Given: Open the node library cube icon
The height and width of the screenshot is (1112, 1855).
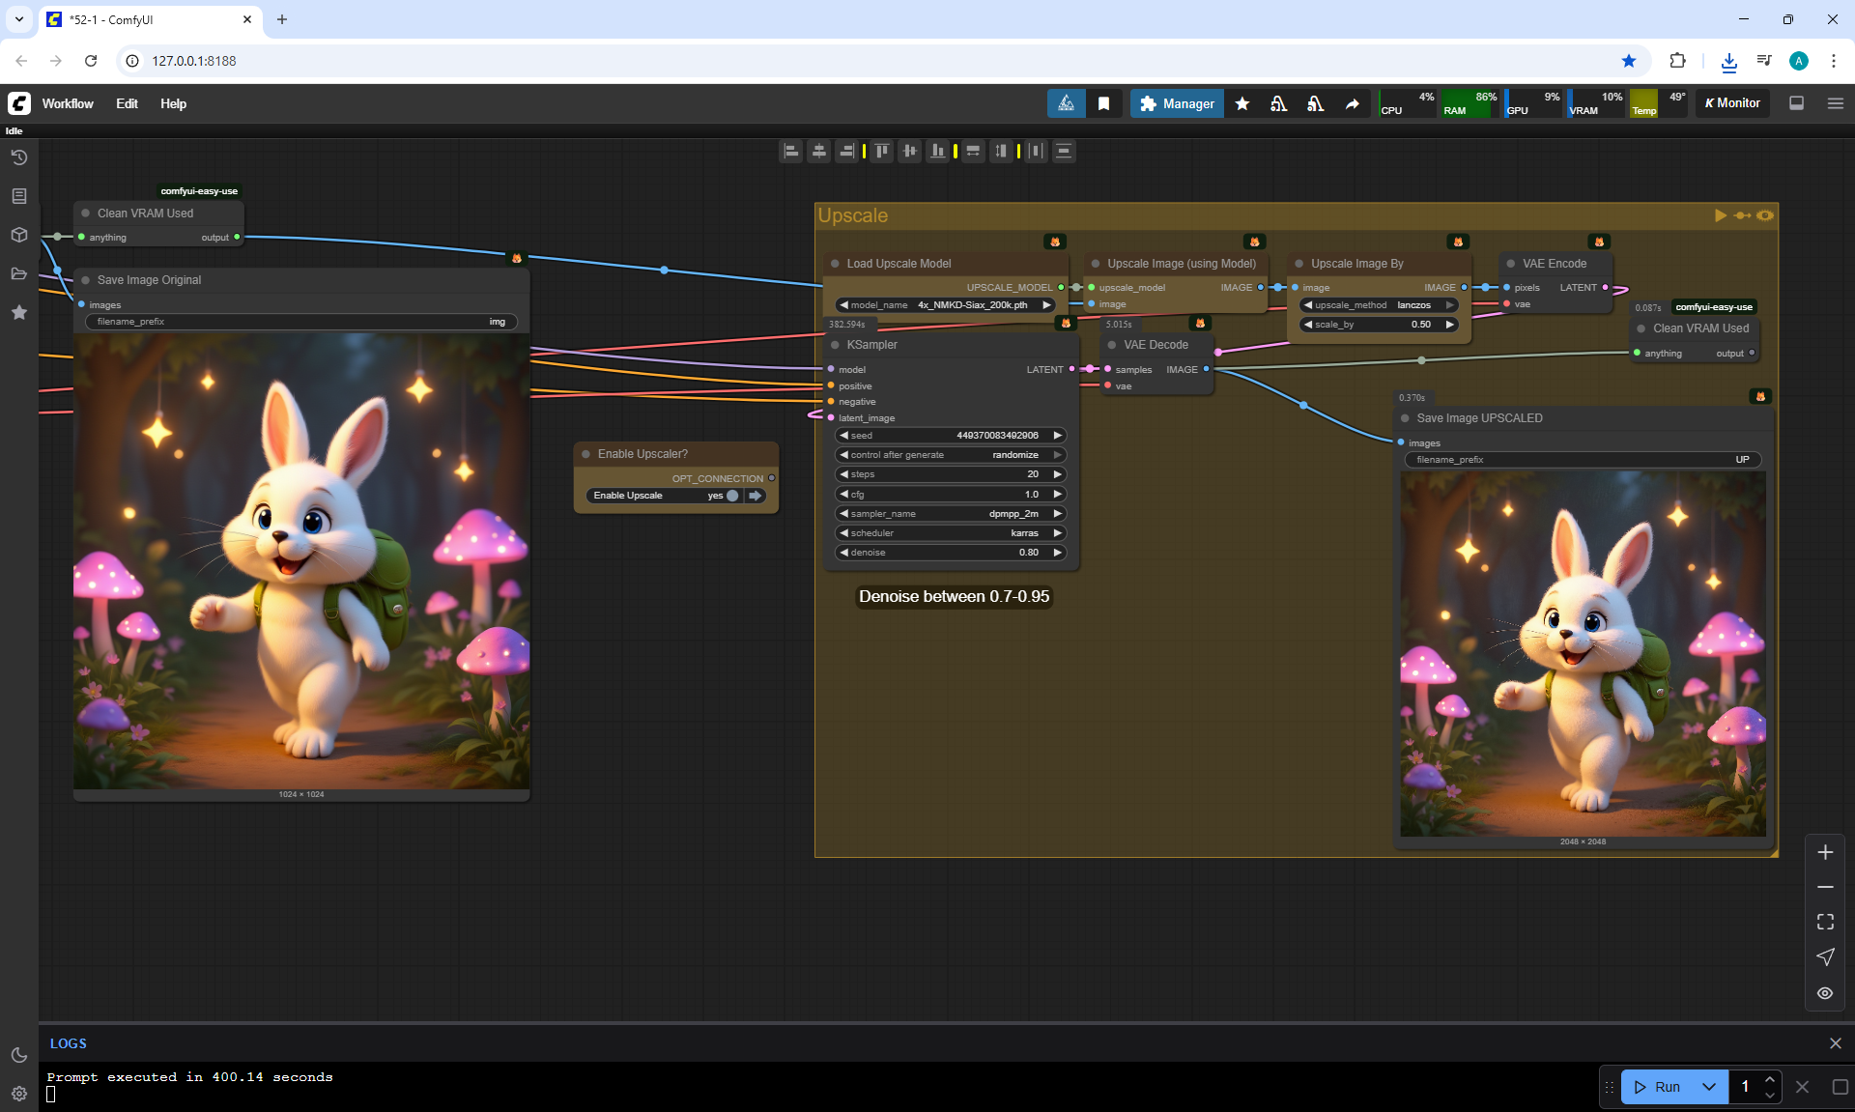Looking at the screenshot, I should 18,235.
